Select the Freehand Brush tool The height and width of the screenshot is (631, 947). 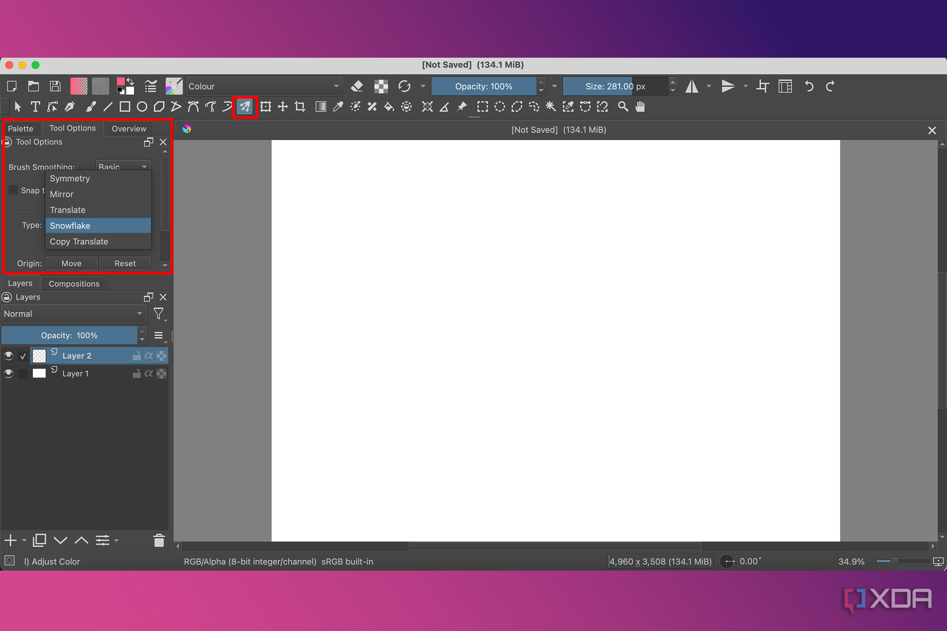(x=91, y=107)
